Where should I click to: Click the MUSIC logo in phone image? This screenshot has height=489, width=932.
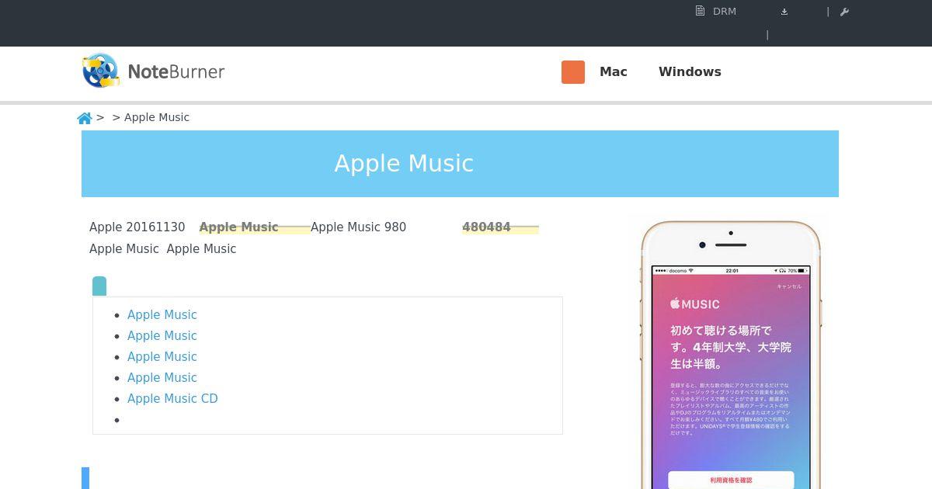695,304
